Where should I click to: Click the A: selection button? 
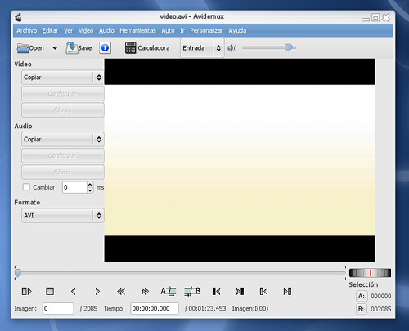[x=362, y=296]
